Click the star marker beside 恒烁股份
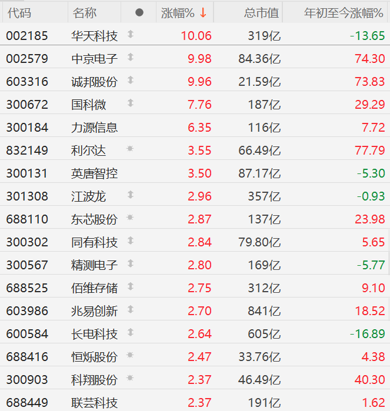Screen dimensions: 390x411 click(130, 355)
